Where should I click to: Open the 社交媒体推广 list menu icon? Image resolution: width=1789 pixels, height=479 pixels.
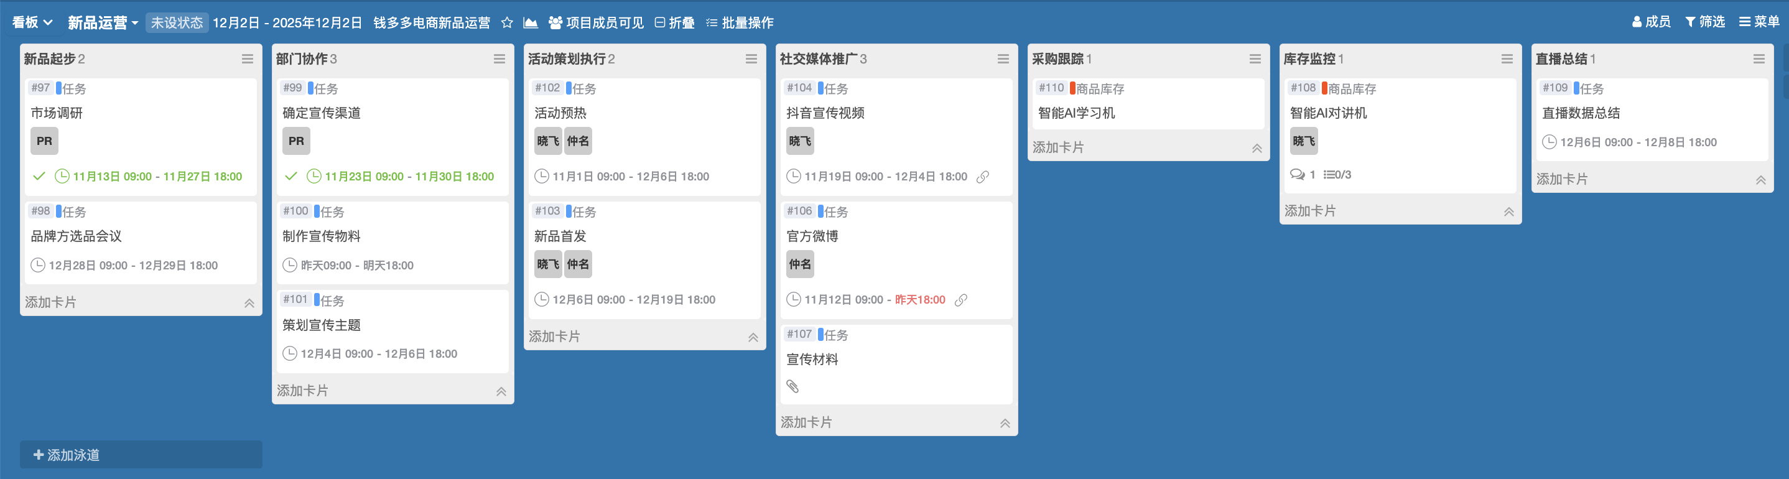tap(1003, 59)
